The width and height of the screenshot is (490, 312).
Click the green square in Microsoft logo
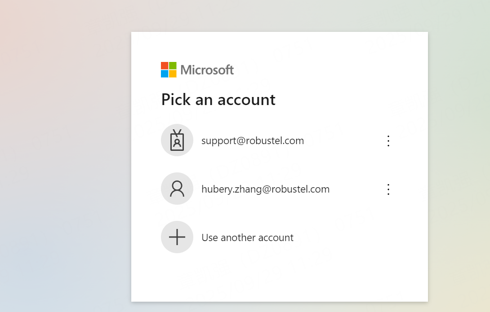click(x=173, y=66)
